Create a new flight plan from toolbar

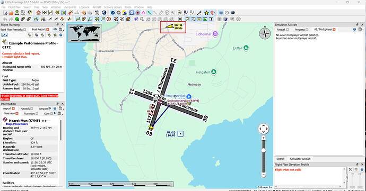[5, 13]
